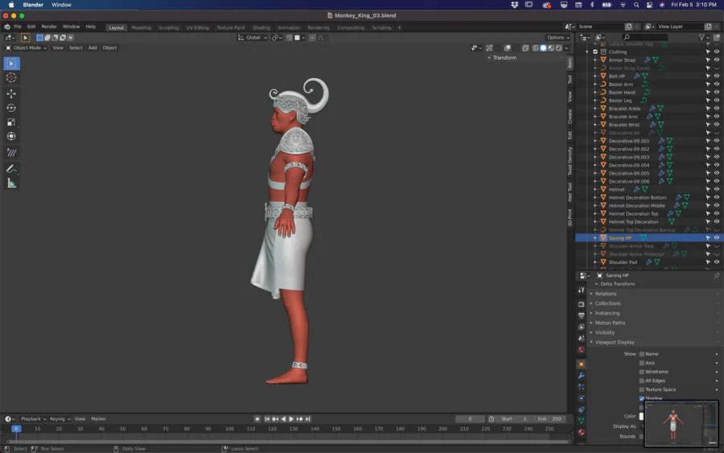Open the Playback dropdown menu

[33, 419]
